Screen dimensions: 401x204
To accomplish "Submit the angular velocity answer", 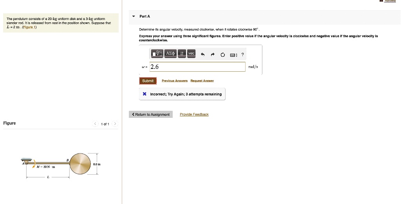I will pos(148,81).
